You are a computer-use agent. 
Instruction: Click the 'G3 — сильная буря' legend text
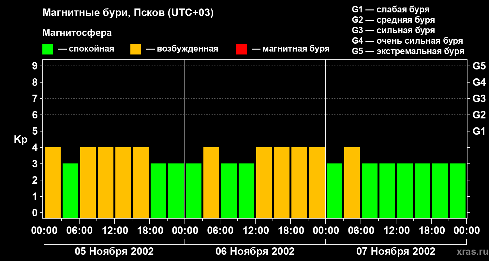393,30
